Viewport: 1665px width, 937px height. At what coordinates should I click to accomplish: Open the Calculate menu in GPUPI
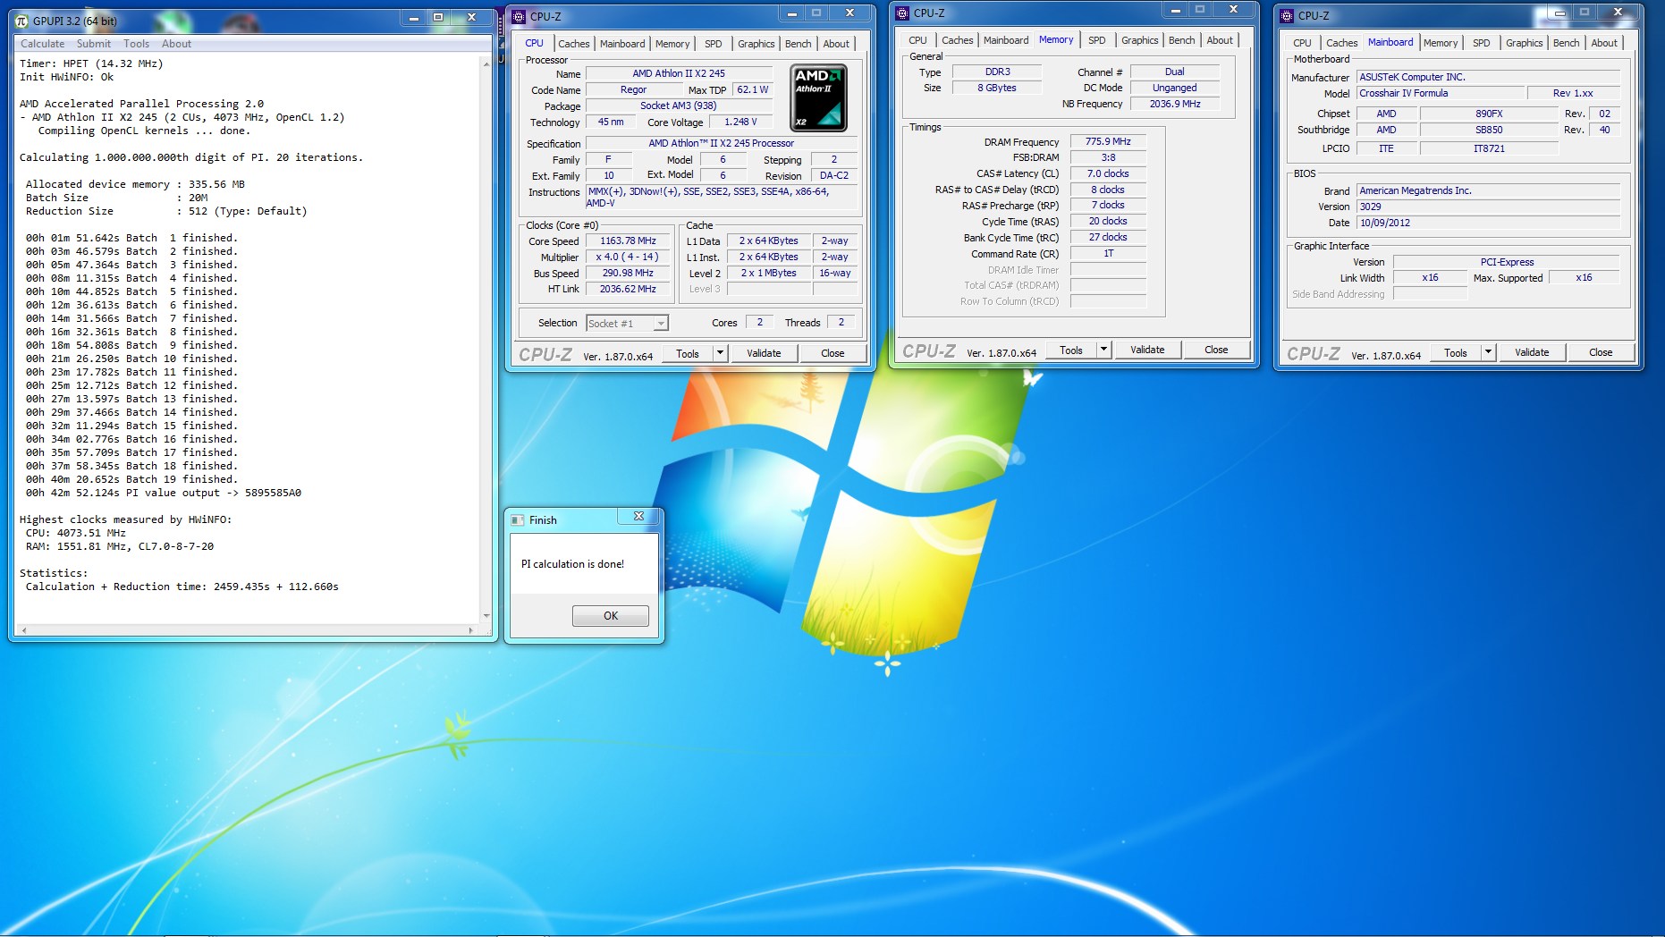(43, 44)
